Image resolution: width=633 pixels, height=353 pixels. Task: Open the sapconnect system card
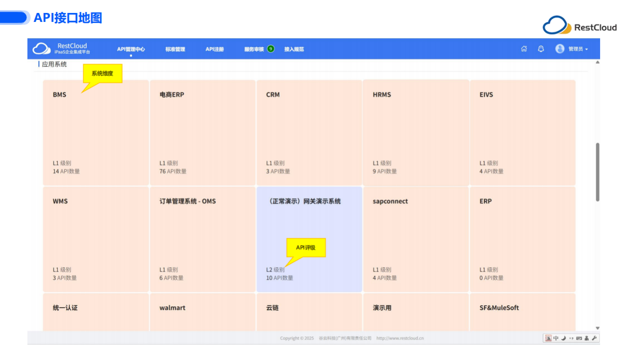point(416,239)
